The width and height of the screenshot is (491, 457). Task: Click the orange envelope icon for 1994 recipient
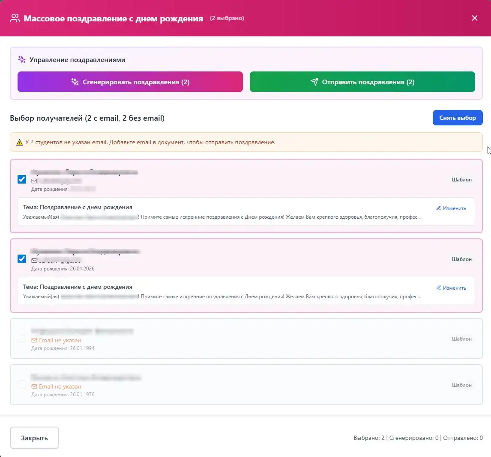pos(34,340)
